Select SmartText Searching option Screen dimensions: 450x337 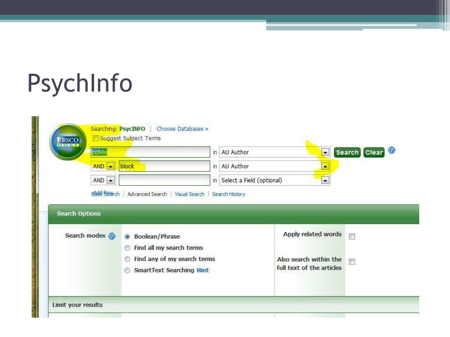127,270
